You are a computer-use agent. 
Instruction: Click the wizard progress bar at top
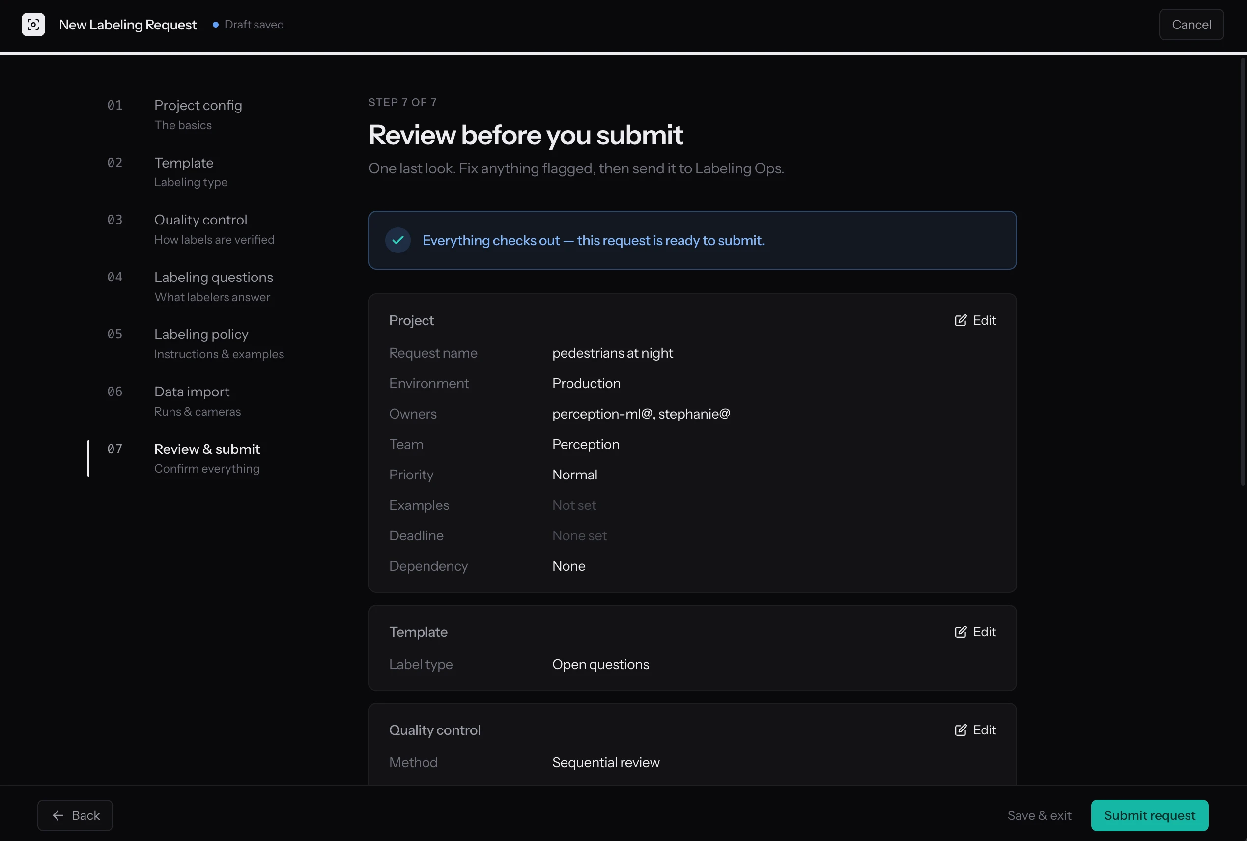click(623, 53)
